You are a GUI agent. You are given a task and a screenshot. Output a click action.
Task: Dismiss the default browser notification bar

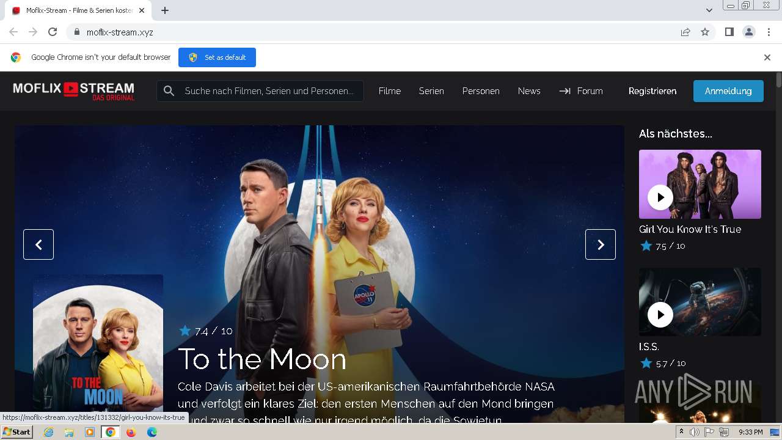pyautogui.click(x=767, y=57)
